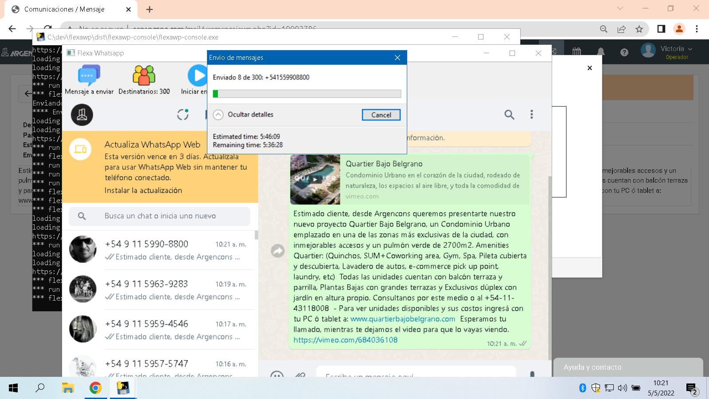Switch to Chrome in the taskbar
Image resolution: width=709 pixels, height=399 pixels.
point(95,388)
